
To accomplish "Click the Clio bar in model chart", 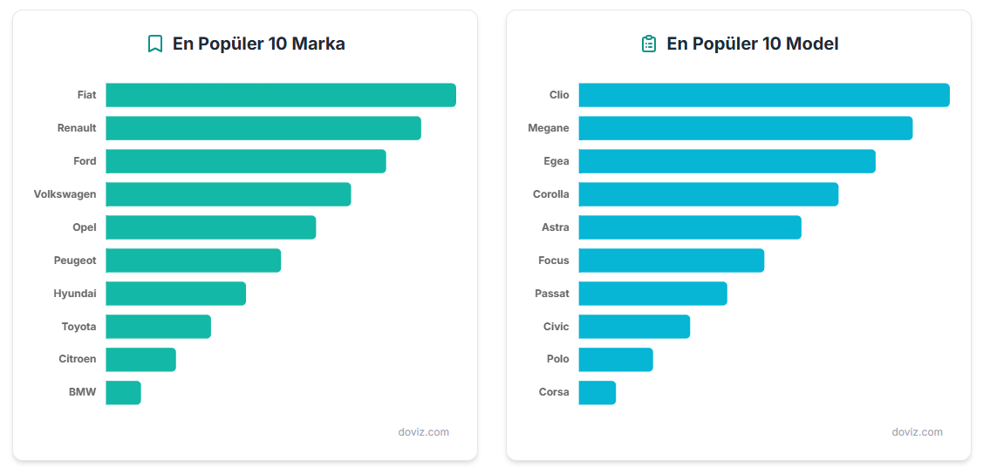I will point(763,95).
